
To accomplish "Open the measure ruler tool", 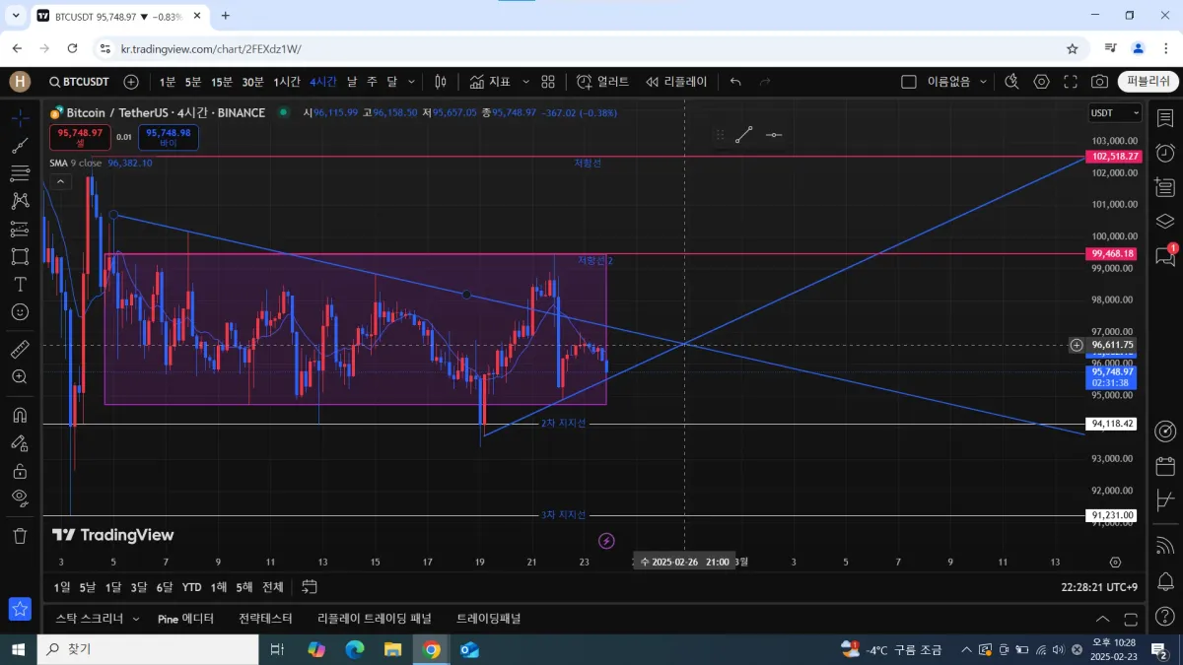I will pyautogui.click(x=20, y=349).
